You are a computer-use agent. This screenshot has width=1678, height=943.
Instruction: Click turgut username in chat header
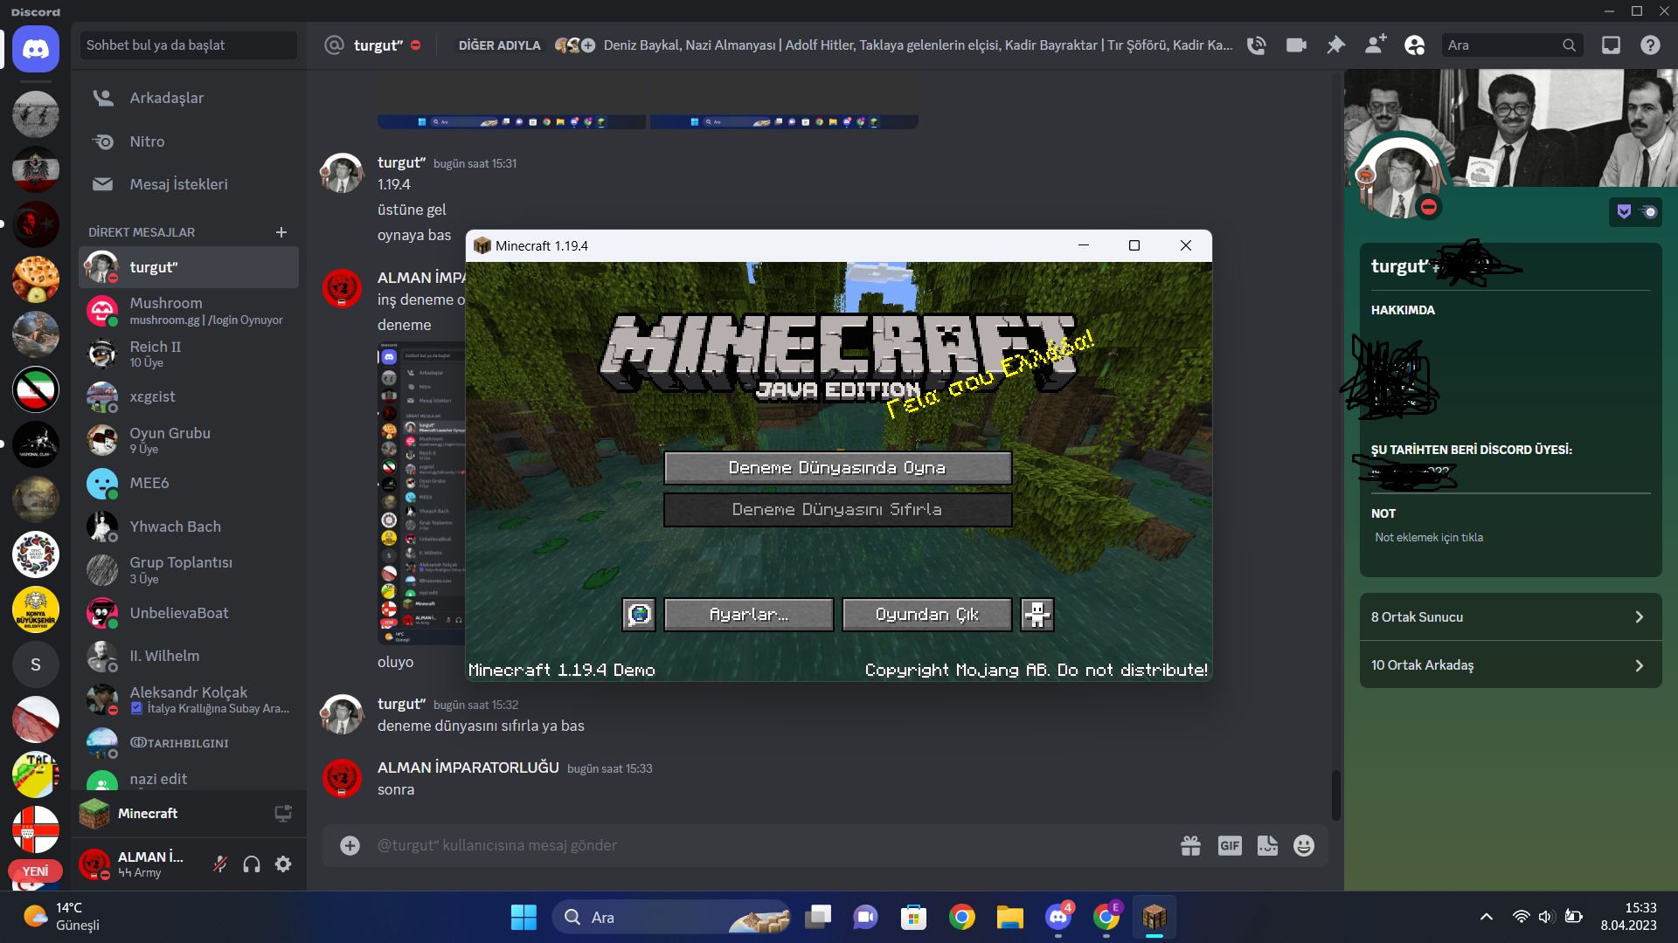[378, 45]
